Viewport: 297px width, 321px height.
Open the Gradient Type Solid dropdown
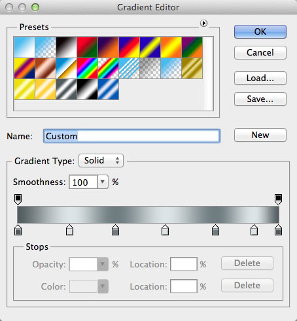click(101, 161)
